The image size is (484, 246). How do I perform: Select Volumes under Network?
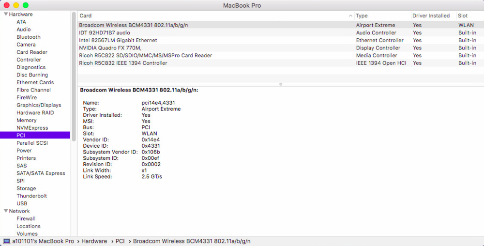pyautogui.click(x=27, y=234)
